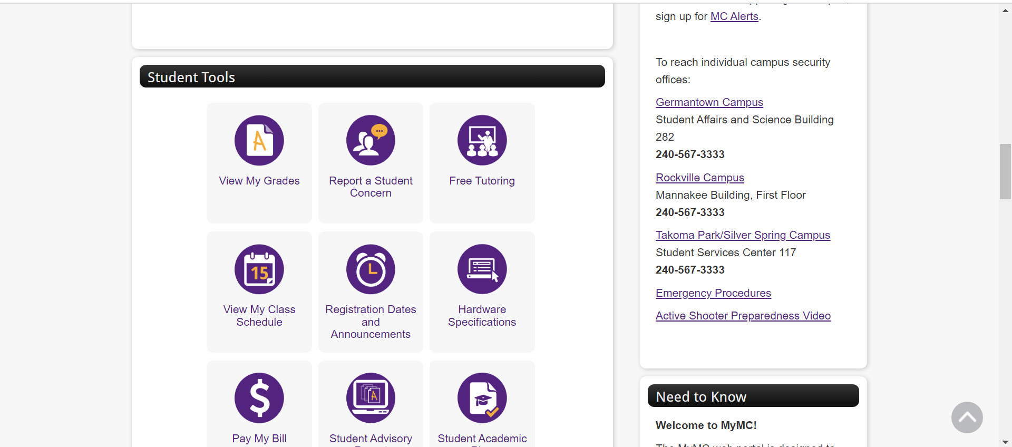
Task: Watch the Active Shooter Preparedness Video link
Action: click(743, 316)
